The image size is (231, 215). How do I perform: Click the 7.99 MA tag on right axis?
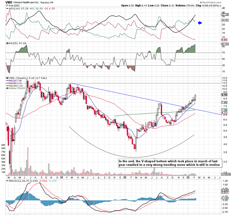(224, 102)
